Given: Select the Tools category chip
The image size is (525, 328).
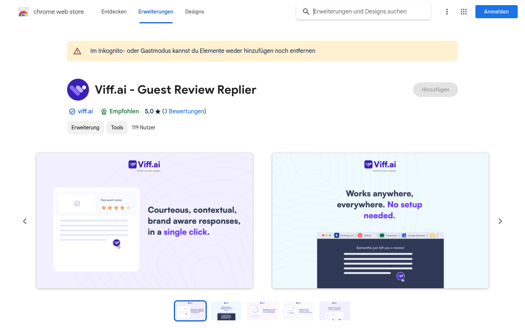Looking at the screenshot, I should [x=117, y=128].
